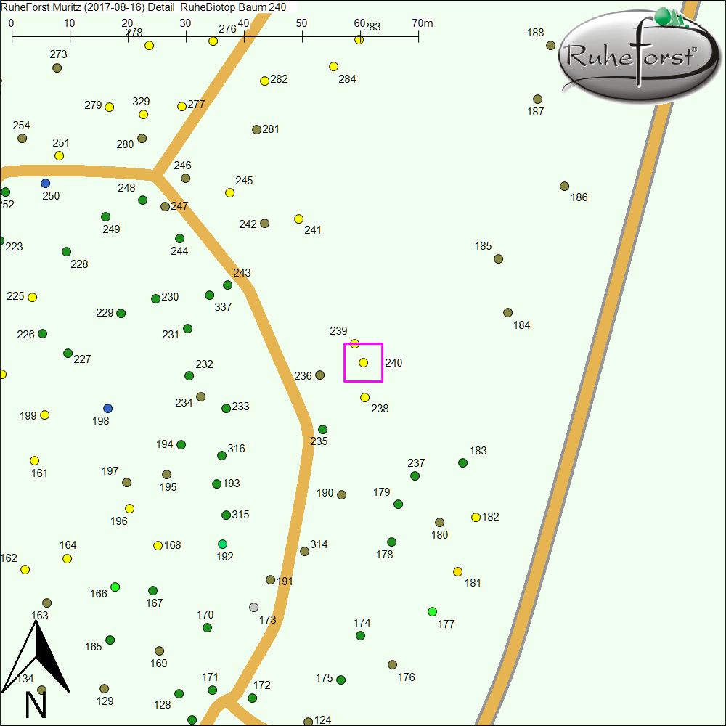
Task: Select the grey tree marker 173
Action: [253, 607]
